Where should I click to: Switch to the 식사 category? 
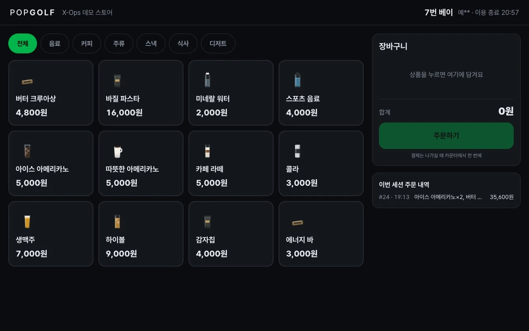pos(183,43)
